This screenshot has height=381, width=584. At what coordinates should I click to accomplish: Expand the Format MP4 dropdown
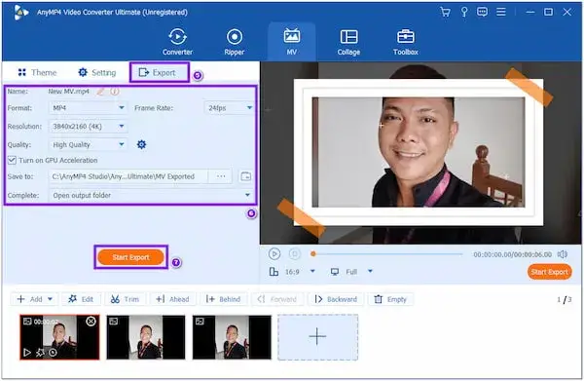pos(88,108)
